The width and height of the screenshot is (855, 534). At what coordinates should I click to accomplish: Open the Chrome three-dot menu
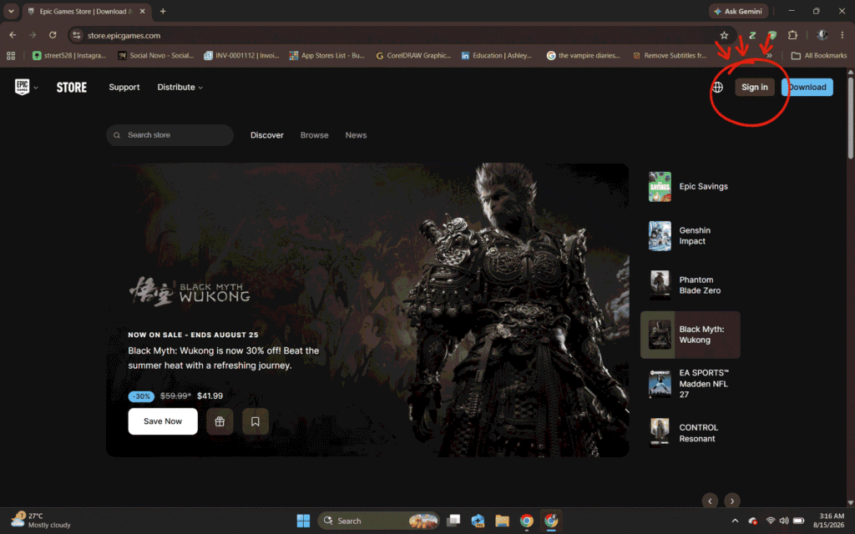click(842, 35)
